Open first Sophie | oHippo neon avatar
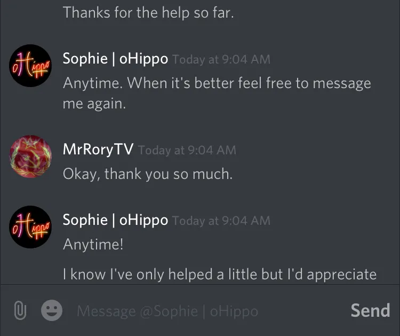The image size is (400, 336). click(x=30, y=66)
